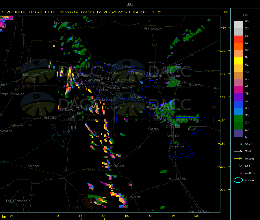Image resolution: width=260 pixels, height=220 pixels.
Task: Click the Carmensa map label
Action: (177, 146)
